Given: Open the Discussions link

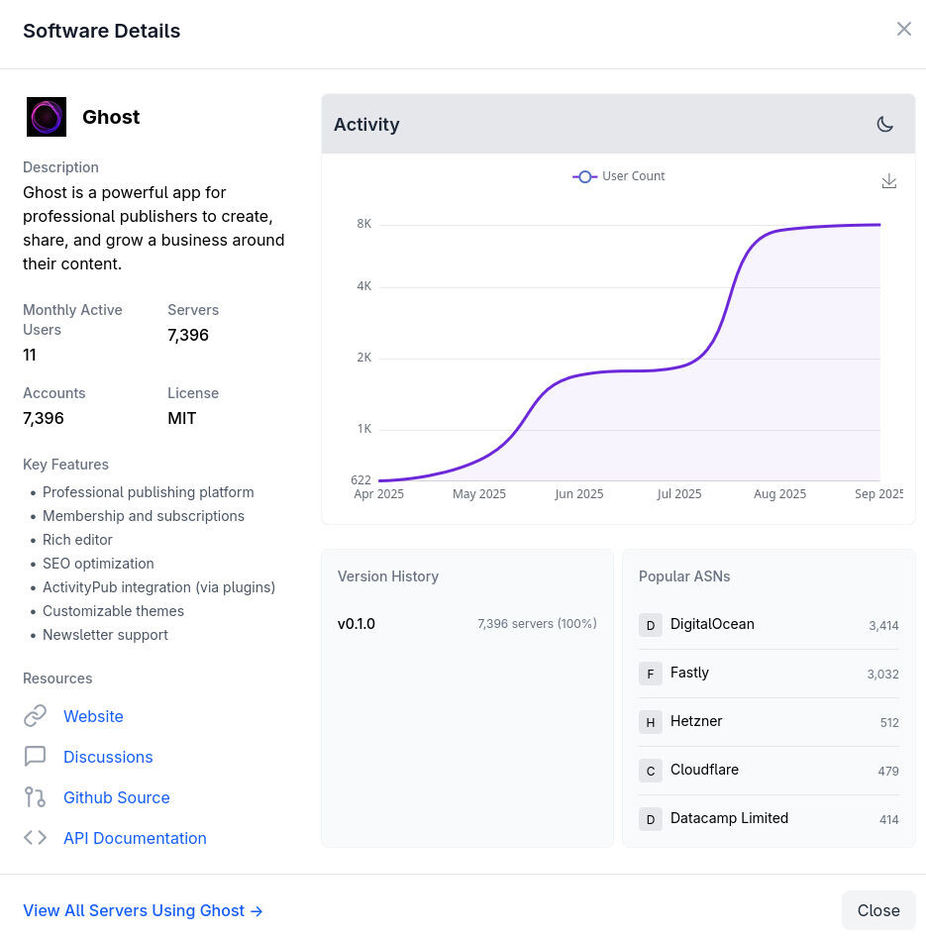Looking at the screenshot, I should click(108, 757).
